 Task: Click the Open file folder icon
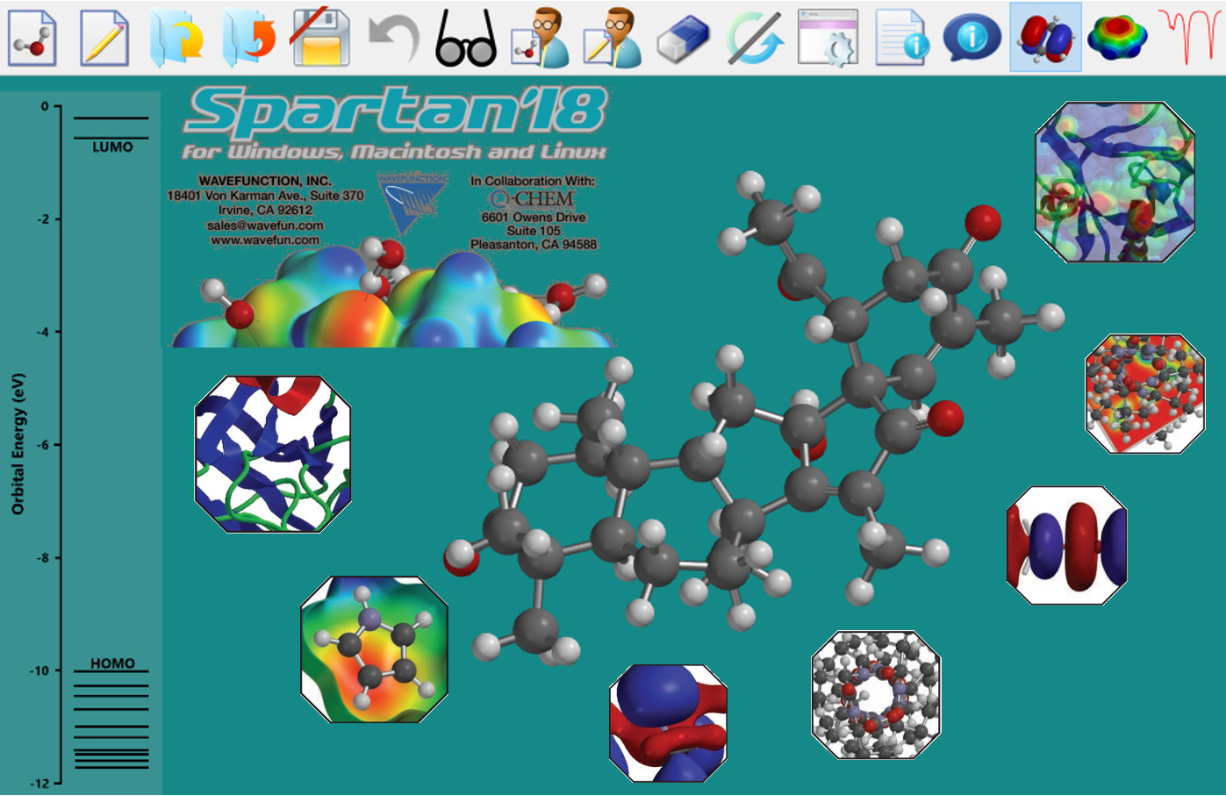pyautogui.click(x=176, y=38)
